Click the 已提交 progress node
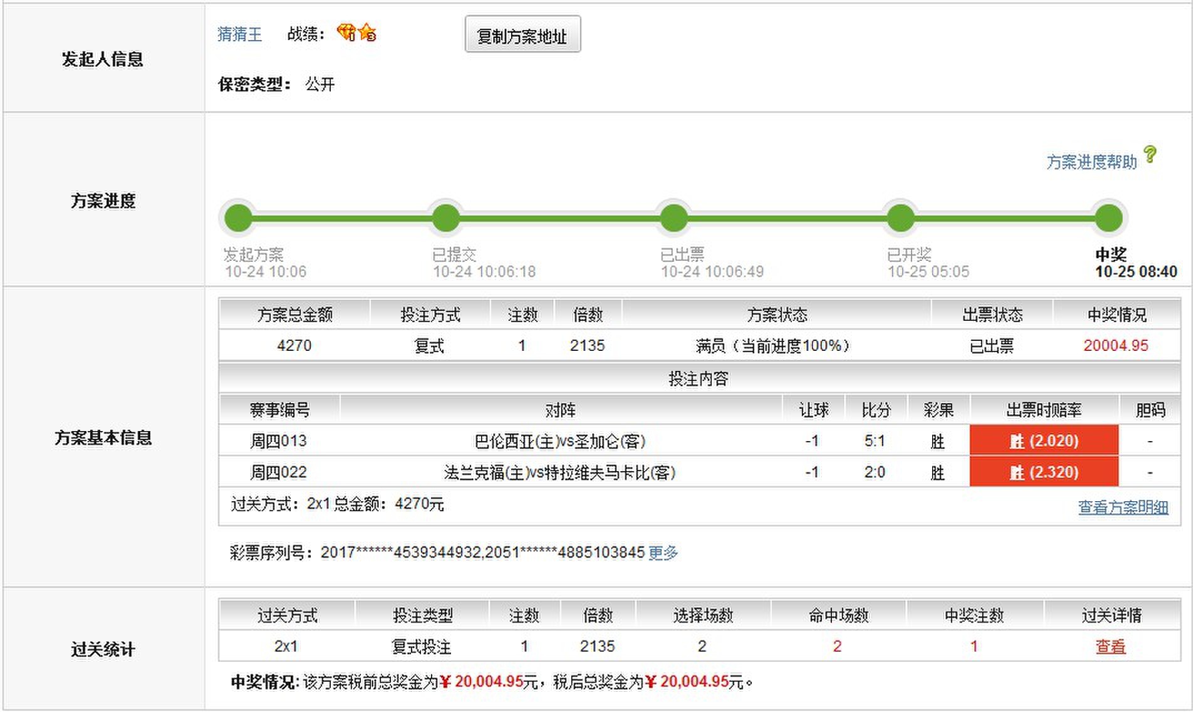The image size is (1194, 713). [446, 218]
